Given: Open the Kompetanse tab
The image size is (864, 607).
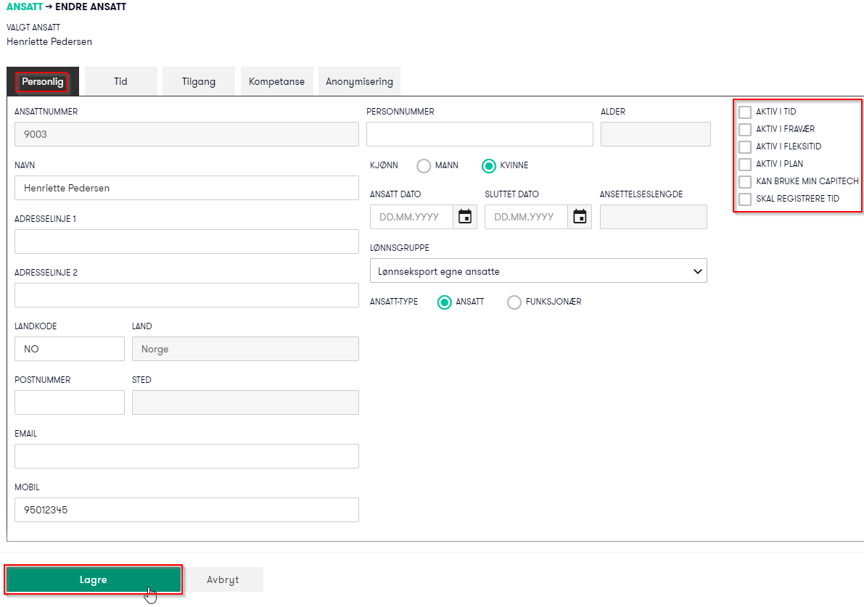Looking at the screenshot, I should click(276, 81).
